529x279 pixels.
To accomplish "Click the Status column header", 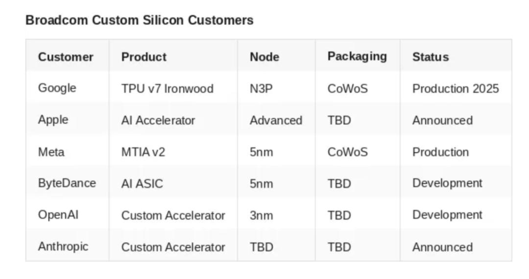I will [431, 57].
